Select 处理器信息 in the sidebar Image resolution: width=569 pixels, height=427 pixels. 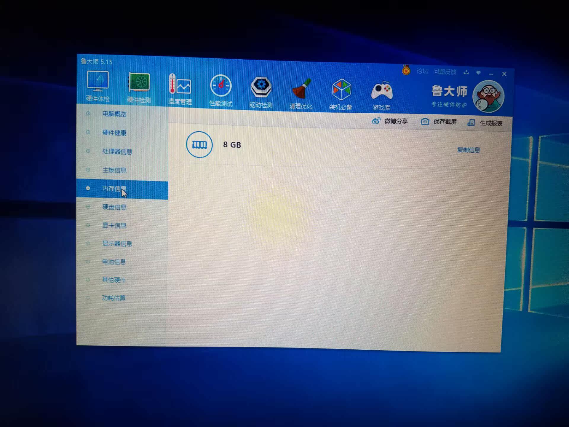coord(117,152)
